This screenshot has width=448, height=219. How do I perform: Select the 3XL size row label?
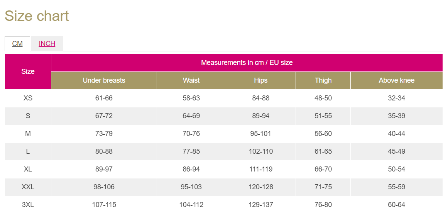(x=28, y=205)
